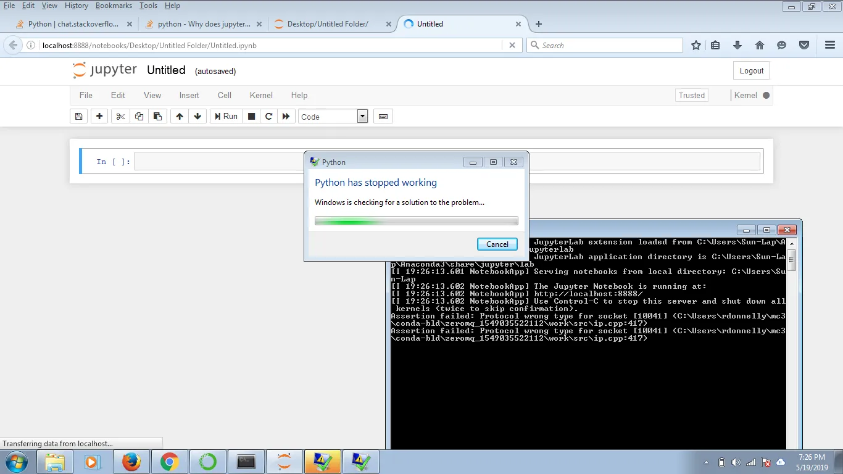843x474 pixels.
Task: Interrupt the kernel with the stop square icon
Action: 251,116
